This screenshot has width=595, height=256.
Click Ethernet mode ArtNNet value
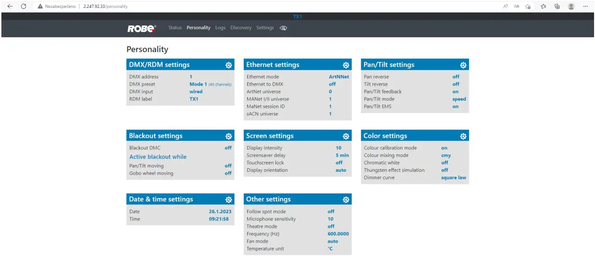point(339,77)
